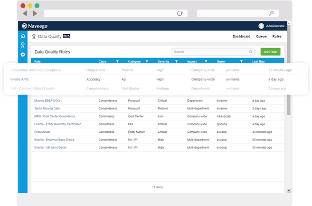Click the browser address bar

(x=116, y=13)
